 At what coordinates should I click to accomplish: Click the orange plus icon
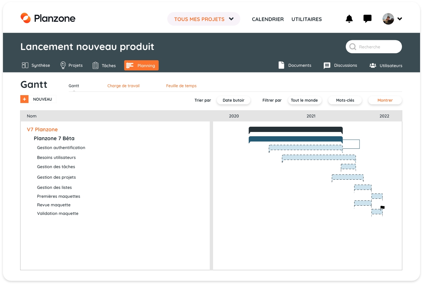point(24,99)
